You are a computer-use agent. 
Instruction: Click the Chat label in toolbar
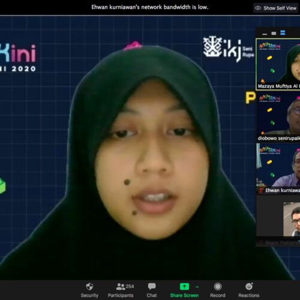click(152, 295)
